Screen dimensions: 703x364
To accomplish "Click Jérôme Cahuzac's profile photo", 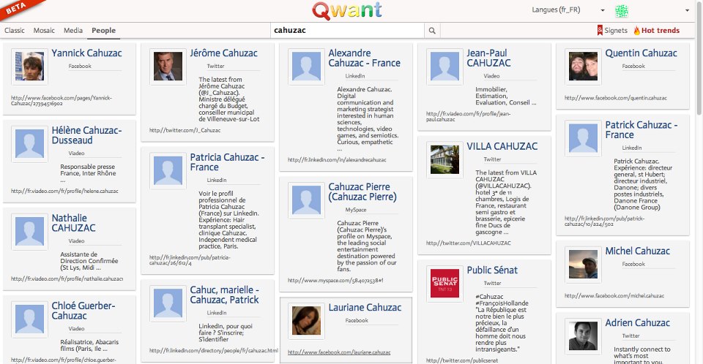I will coord(168,67).
